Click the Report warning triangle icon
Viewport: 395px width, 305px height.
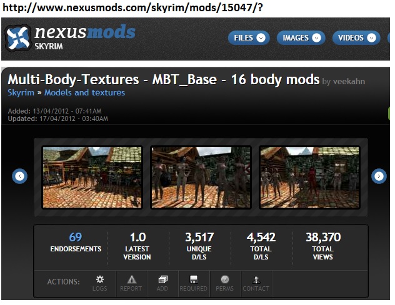point(131,279)
